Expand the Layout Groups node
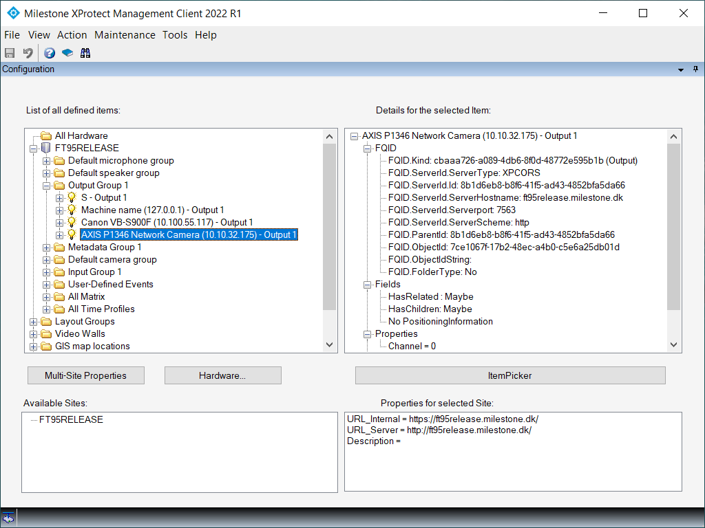The height and width of the screenshot is (528, 705). 33,322
